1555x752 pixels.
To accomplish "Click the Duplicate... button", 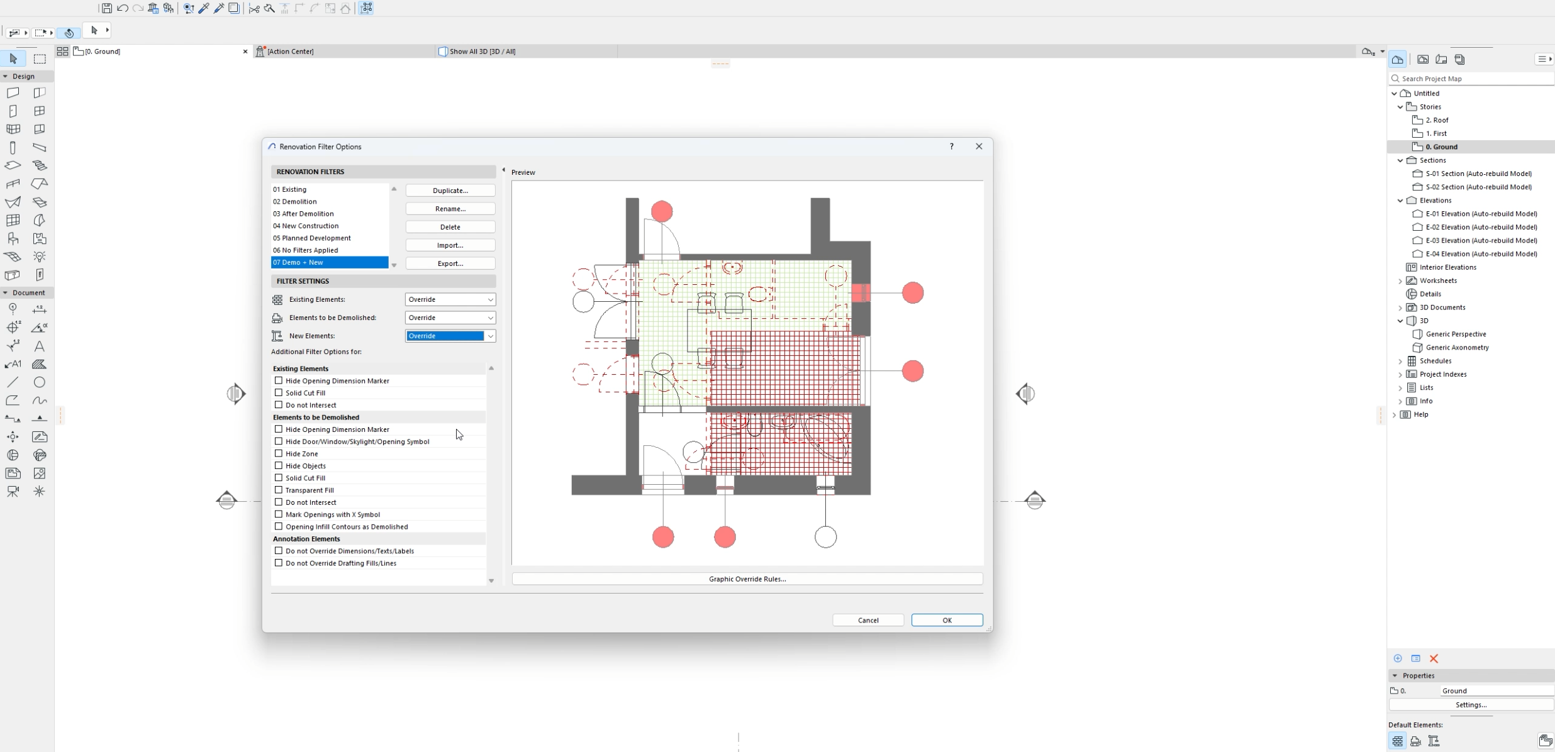I will click(x=450, y=191).
